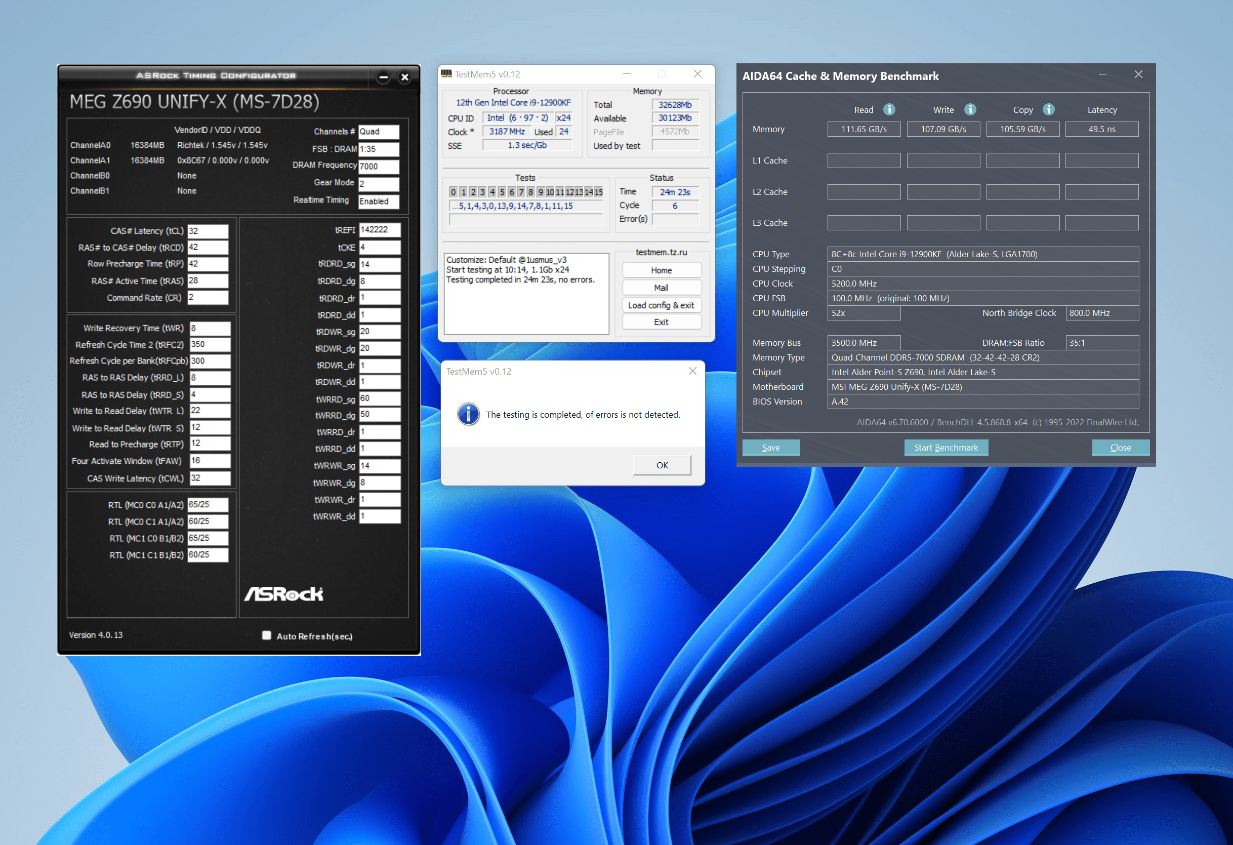Screen dimensions: 1233x845
Task: Click the Time value 24m 23s
Action: pos(675,192)
